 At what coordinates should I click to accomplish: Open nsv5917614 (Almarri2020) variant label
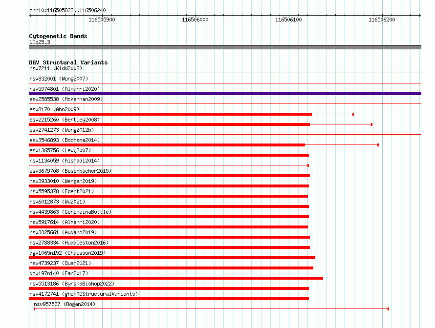click(65, 222)
